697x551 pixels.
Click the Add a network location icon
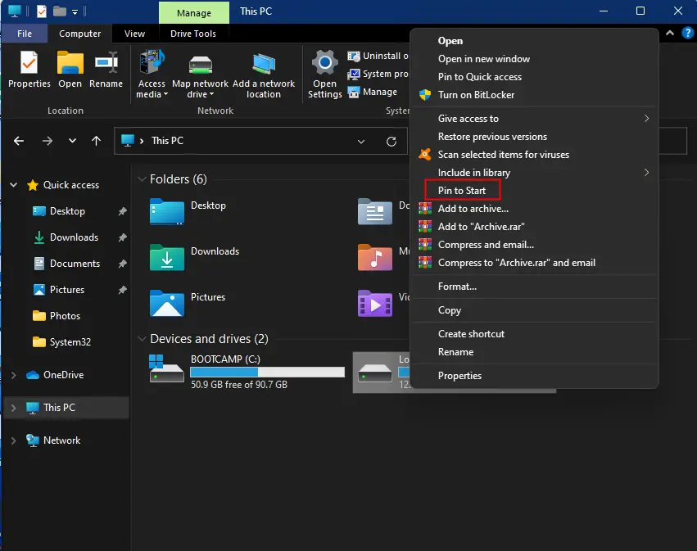[264, 75]
